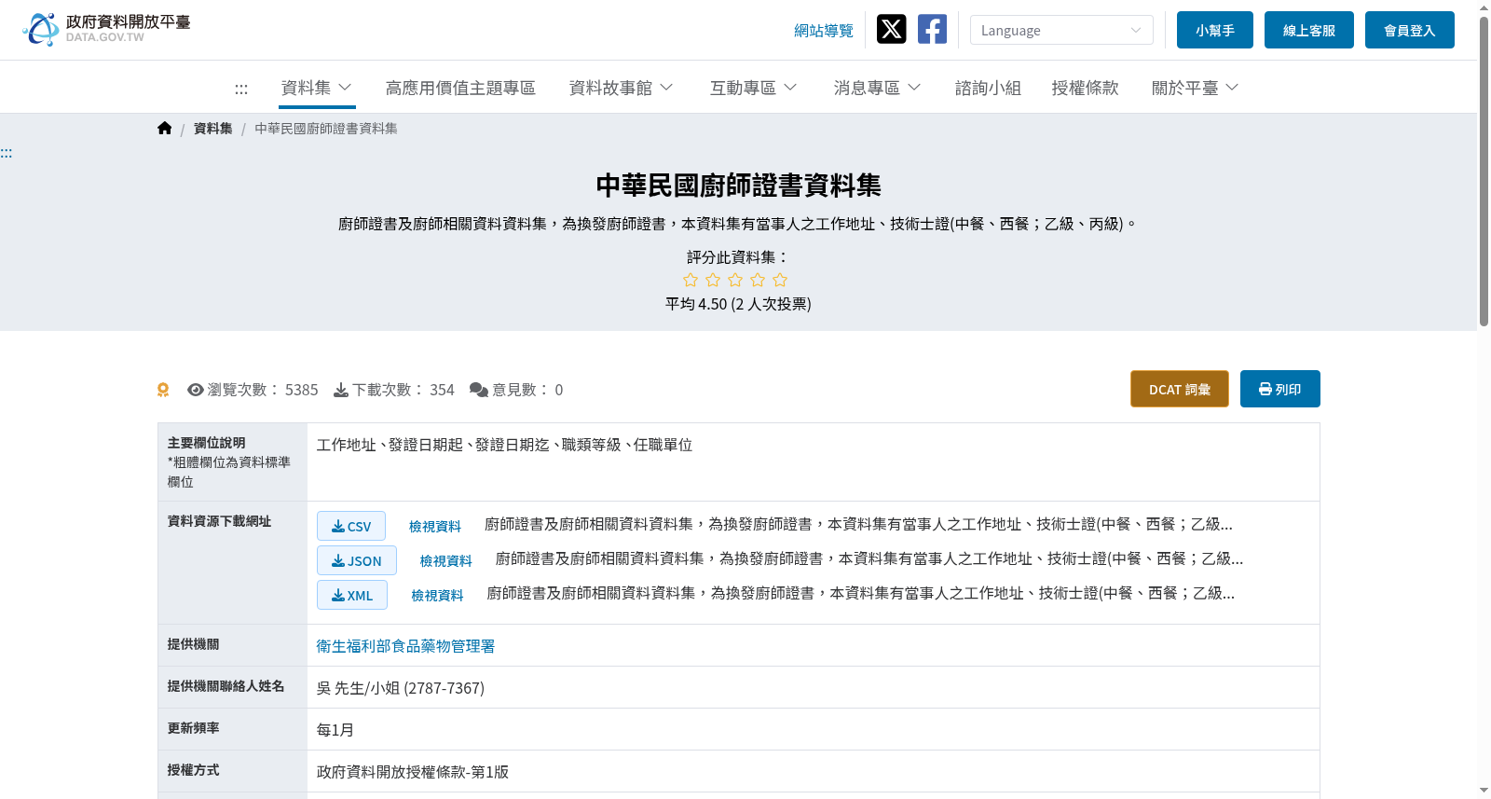Click the 小幫手 button
This screenshot has height=799, width=1491.
(1215, 30)
